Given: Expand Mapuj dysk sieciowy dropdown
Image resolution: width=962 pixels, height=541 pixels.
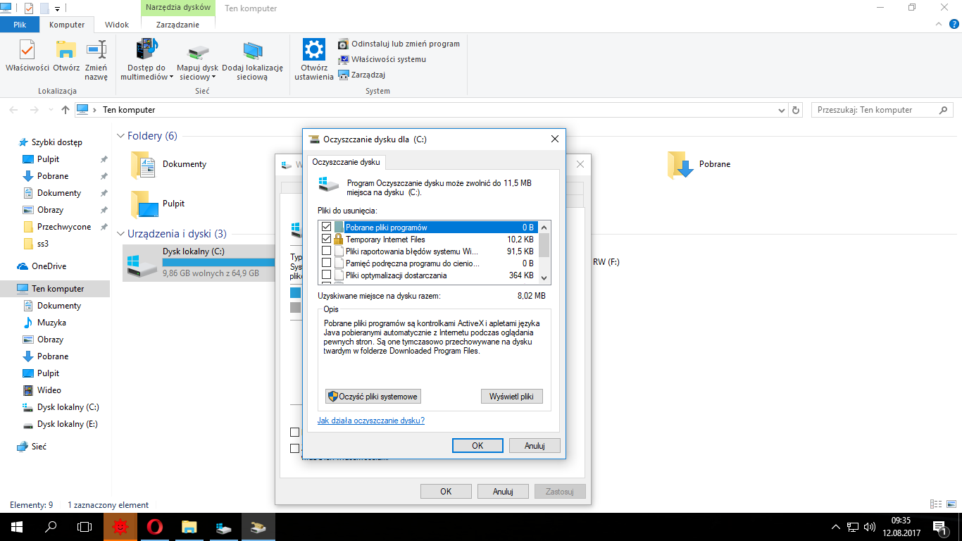Looking at the screenshot, I should tap(213, 77).
